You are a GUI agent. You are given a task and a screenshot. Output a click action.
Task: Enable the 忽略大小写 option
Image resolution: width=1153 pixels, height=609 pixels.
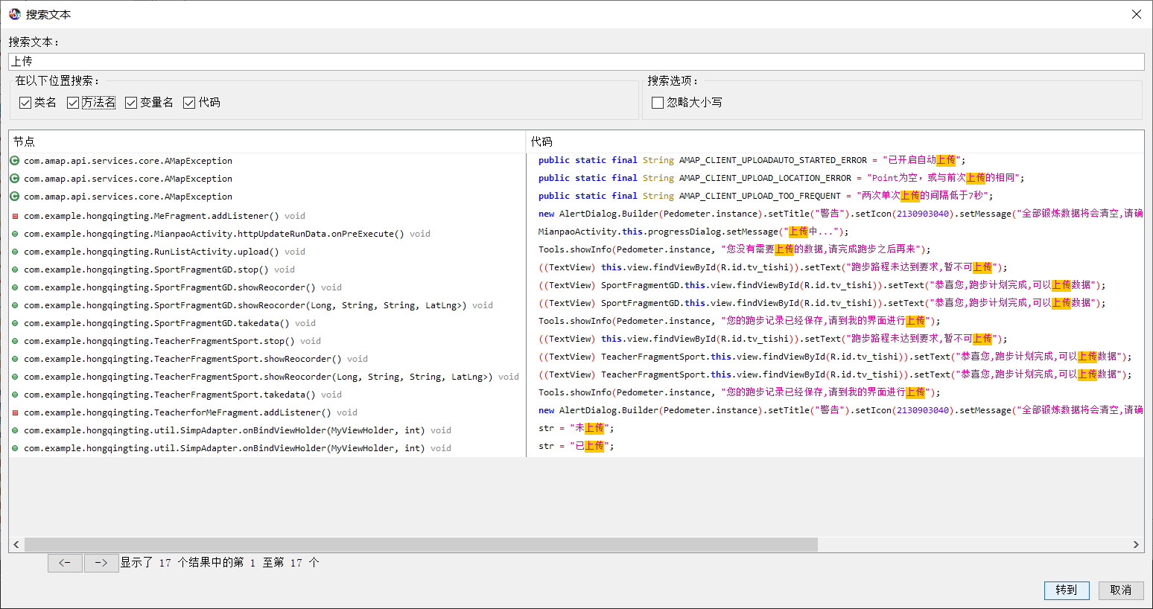tap(658, 103)
